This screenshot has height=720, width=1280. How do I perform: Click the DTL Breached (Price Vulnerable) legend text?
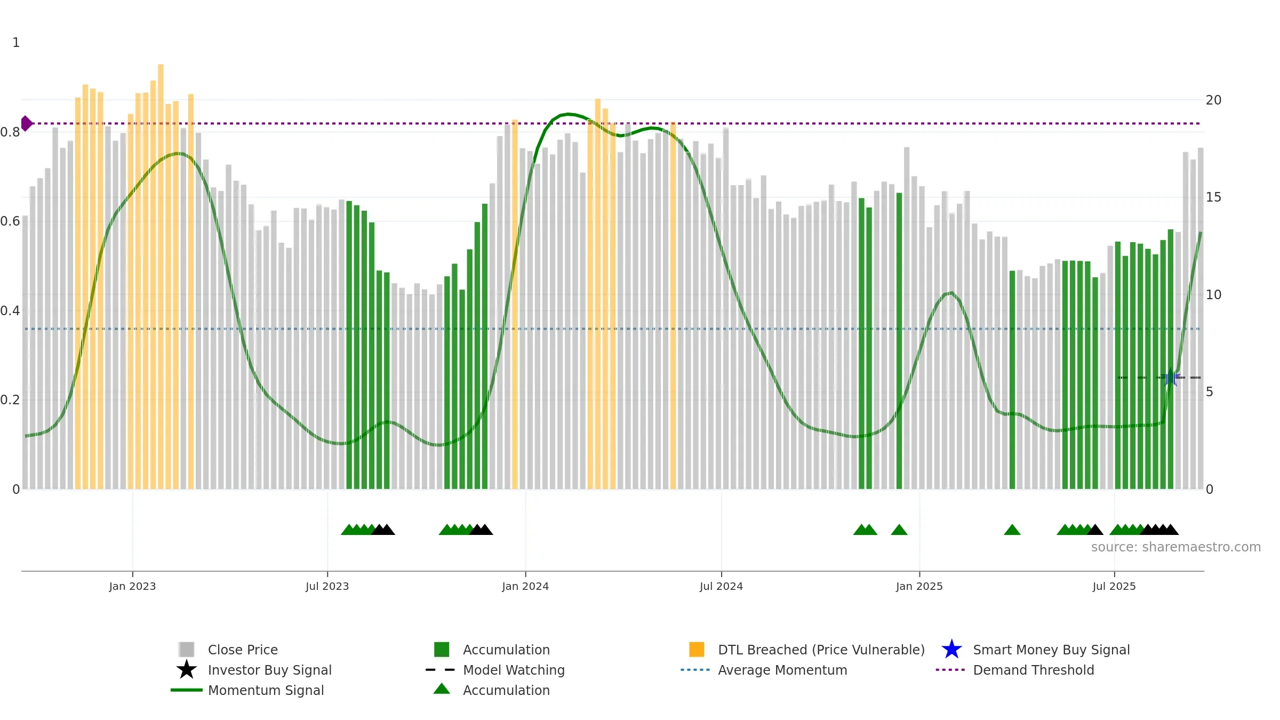(821, 650)
